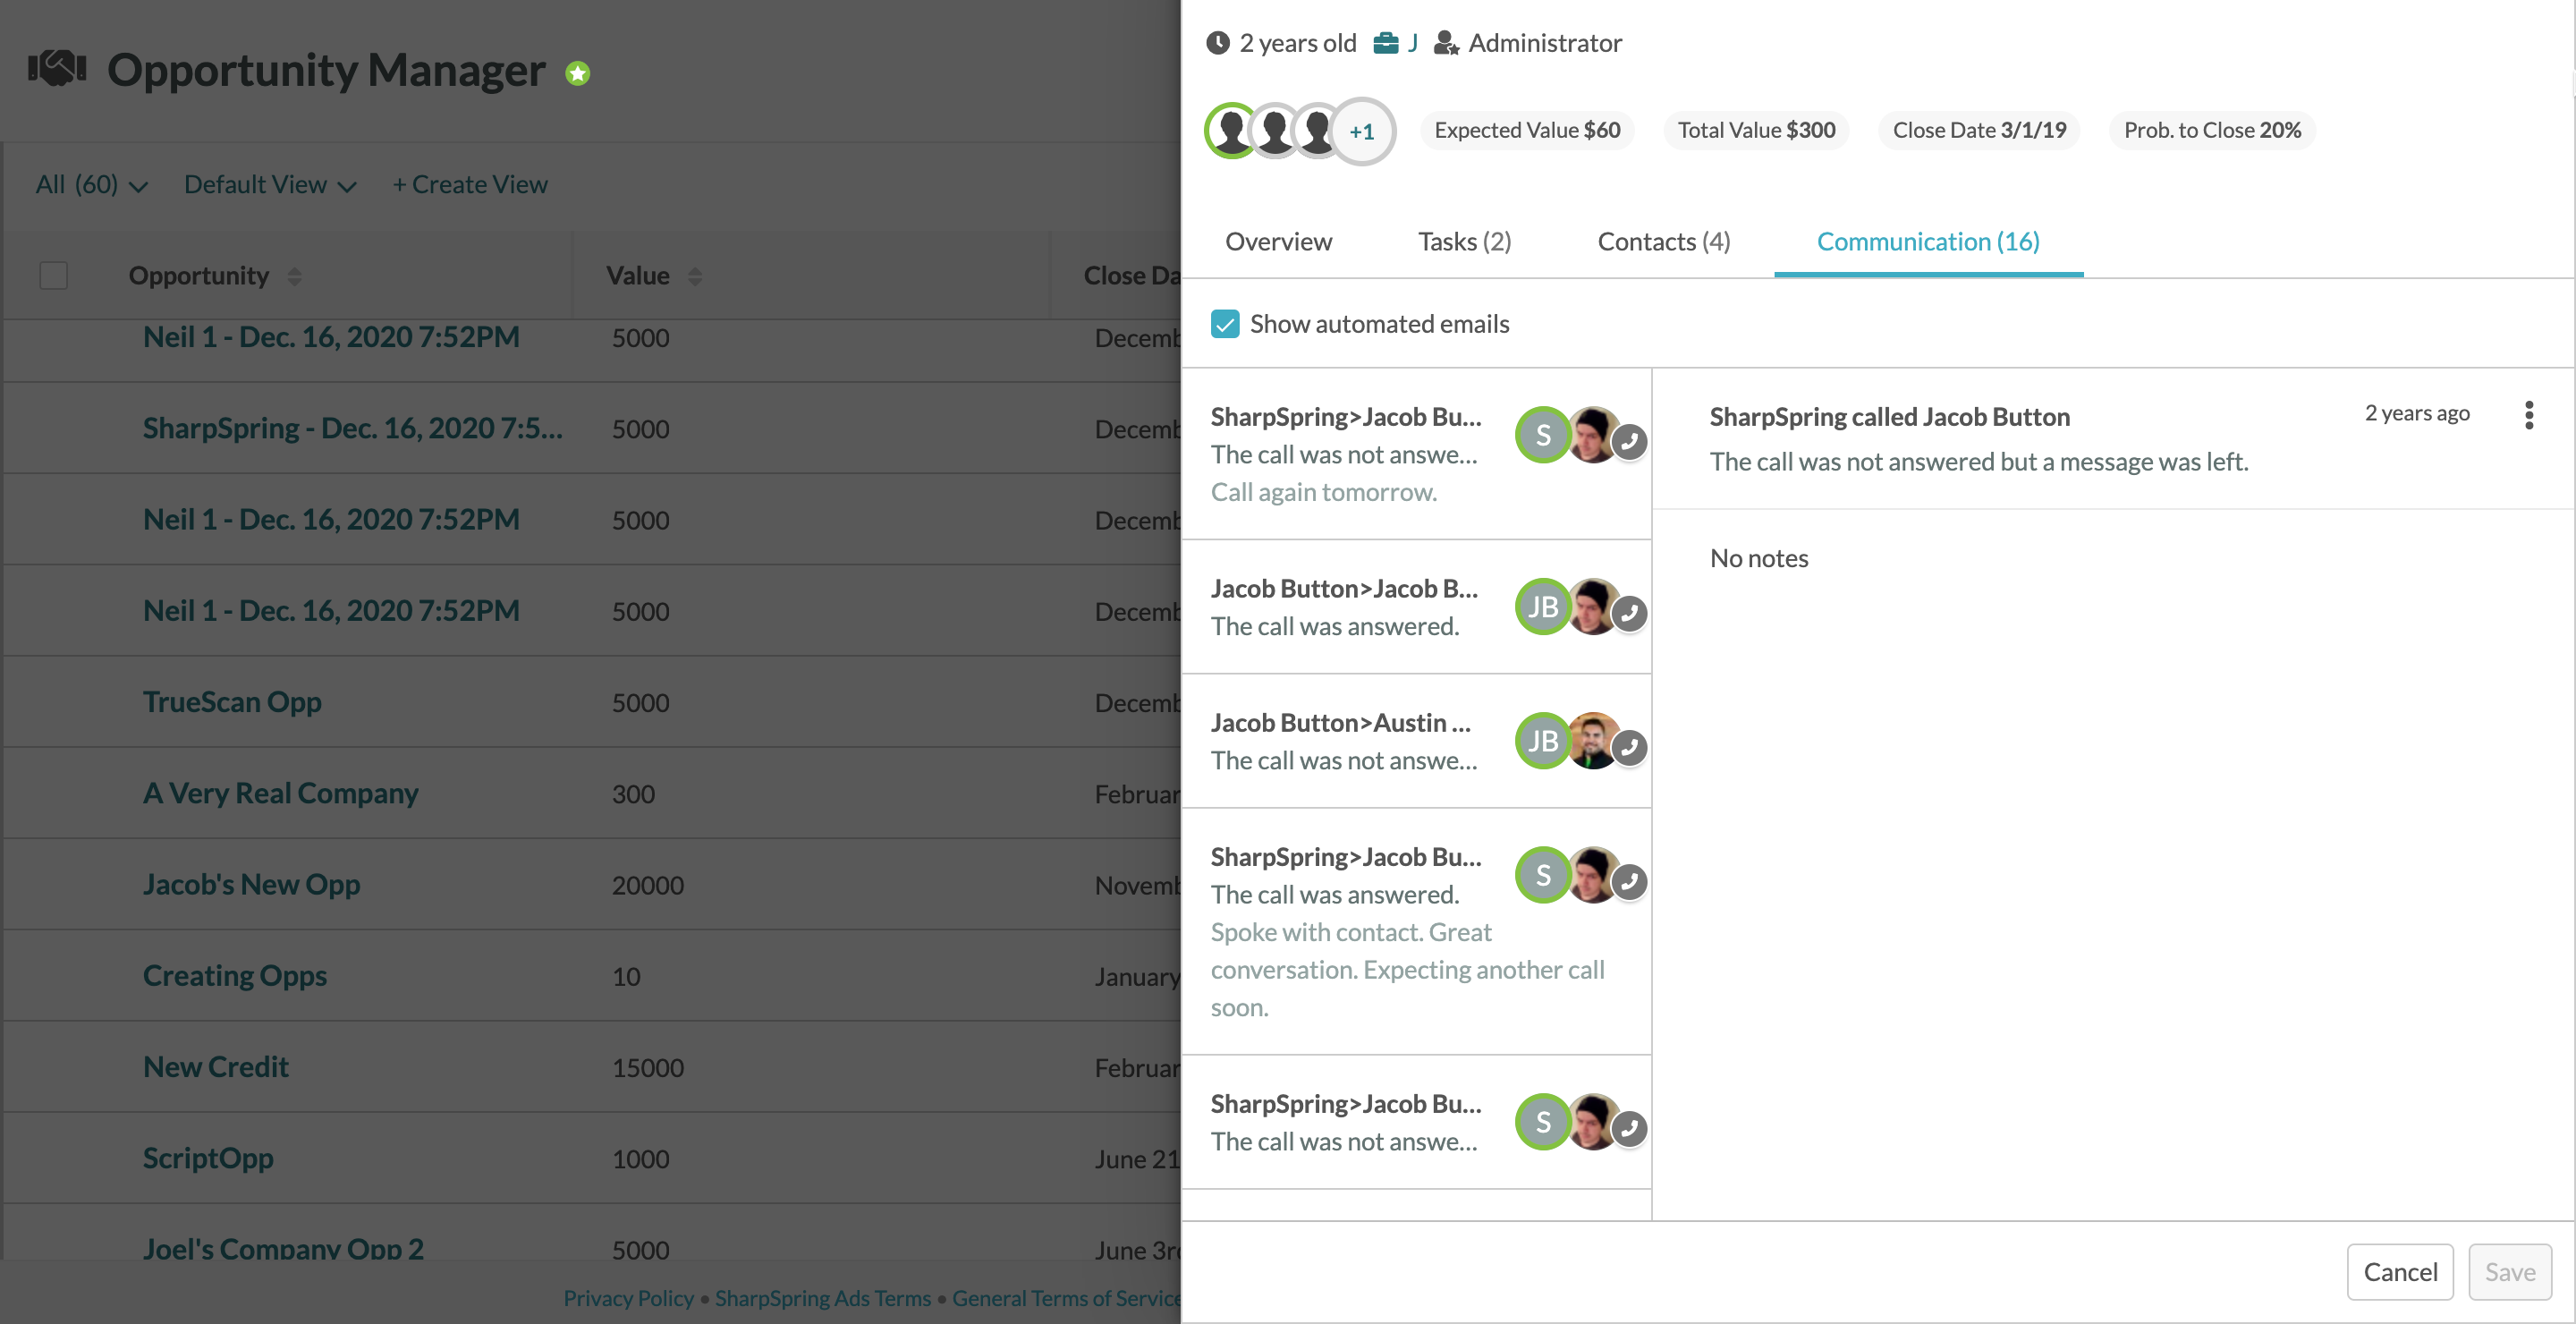Tick the select-all opportunities checkbox
The height and width of the screenshot is (1324, 2576).
[54, 276]
